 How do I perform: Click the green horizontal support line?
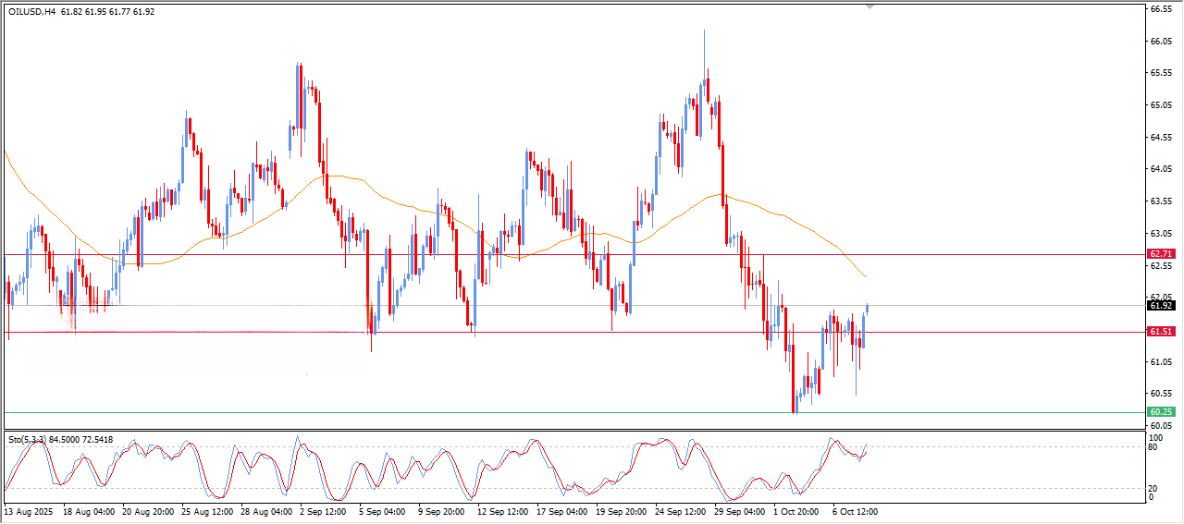555,412
